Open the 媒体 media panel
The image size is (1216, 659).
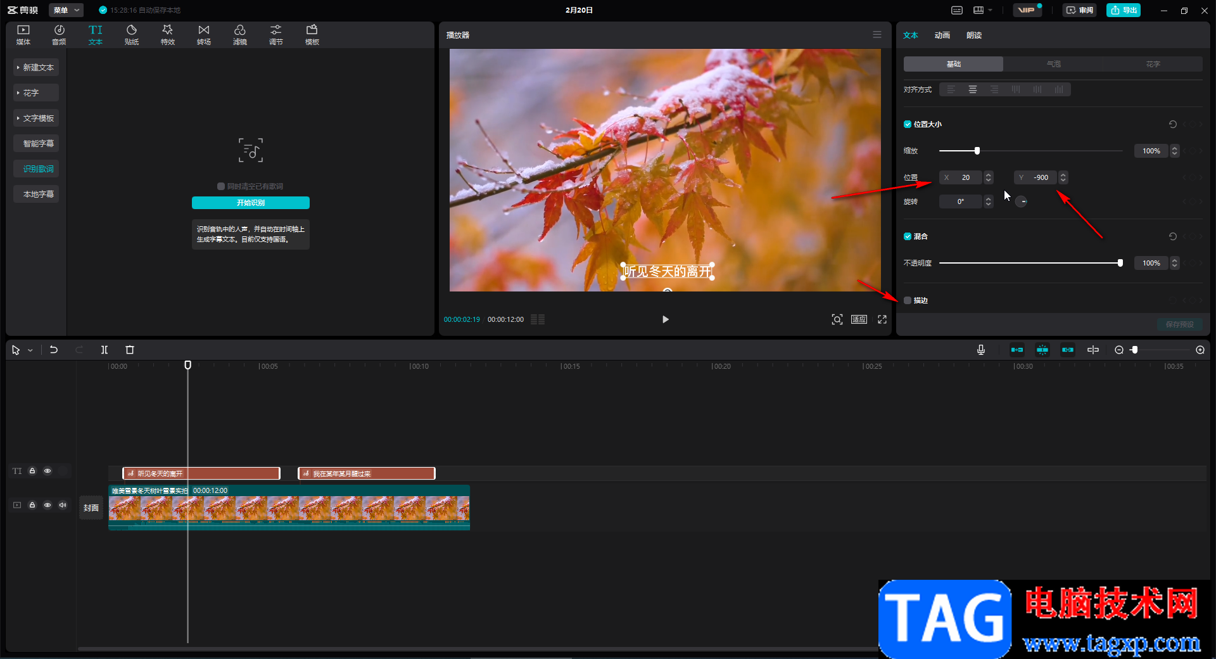(23, 35)
